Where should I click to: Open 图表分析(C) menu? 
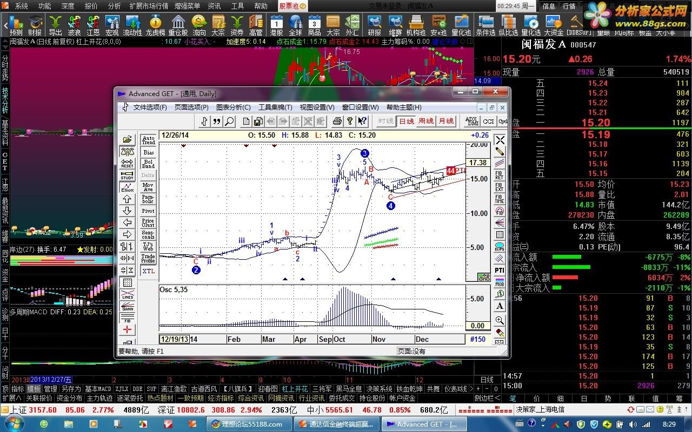234,107
